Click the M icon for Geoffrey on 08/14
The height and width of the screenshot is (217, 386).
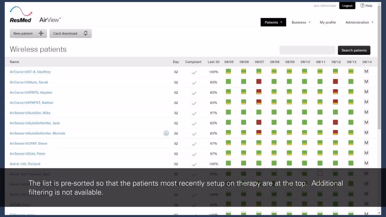tap(366, 71)
